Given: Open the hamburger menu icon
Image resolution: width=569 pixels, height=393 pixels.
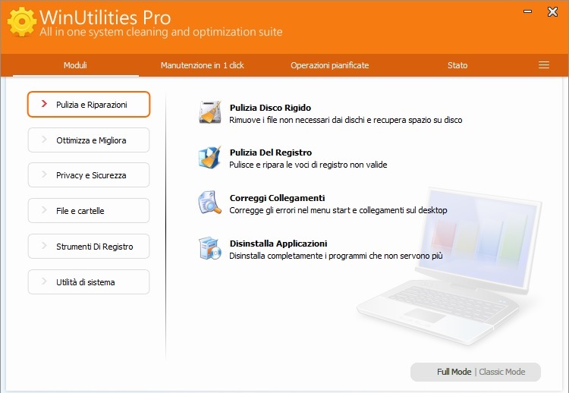Looking at the screenshot, I should (544, 65).
